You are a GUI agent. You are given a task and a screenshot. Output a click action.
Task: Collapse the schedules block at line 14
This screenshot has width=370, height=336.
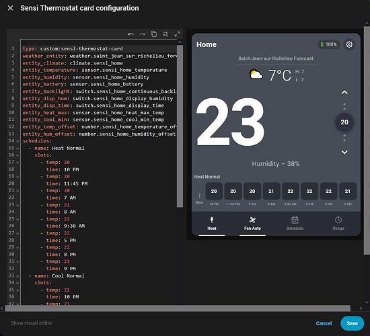17,141
